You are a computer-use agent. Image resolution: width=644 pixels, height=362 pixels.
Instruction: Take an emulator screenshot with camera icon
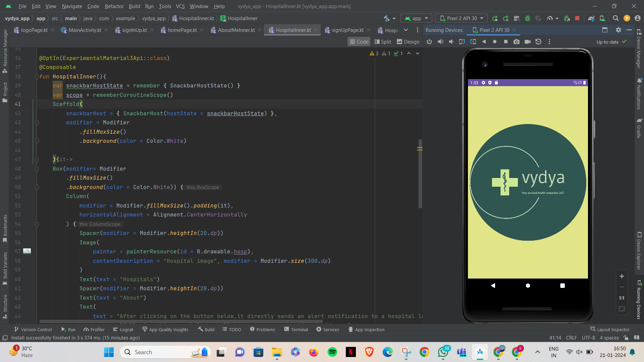517,42
